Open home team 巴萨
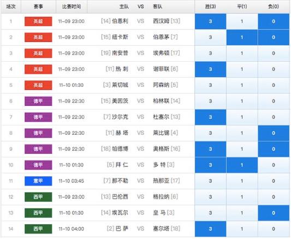 click(x=122, y=229)
